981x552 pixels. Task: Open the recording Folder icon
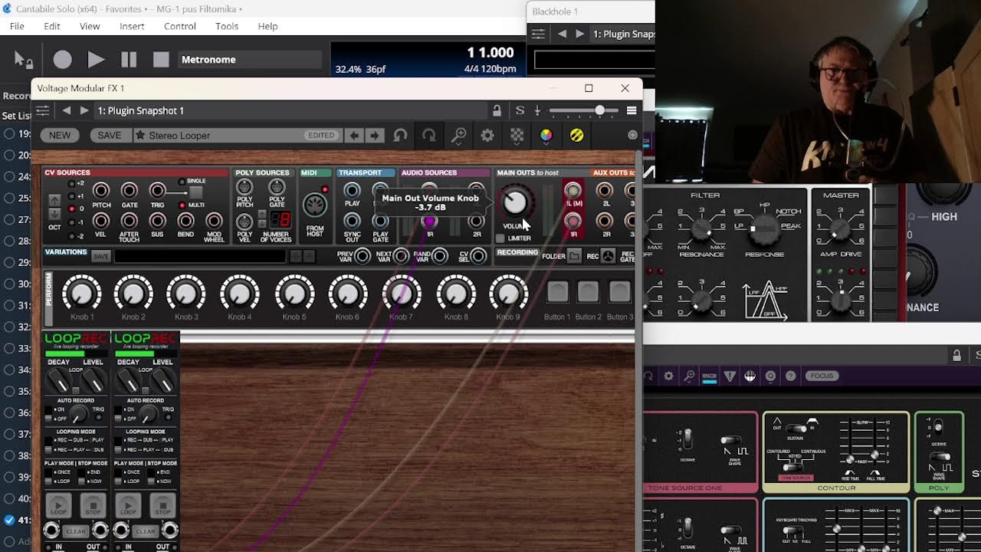574,256
